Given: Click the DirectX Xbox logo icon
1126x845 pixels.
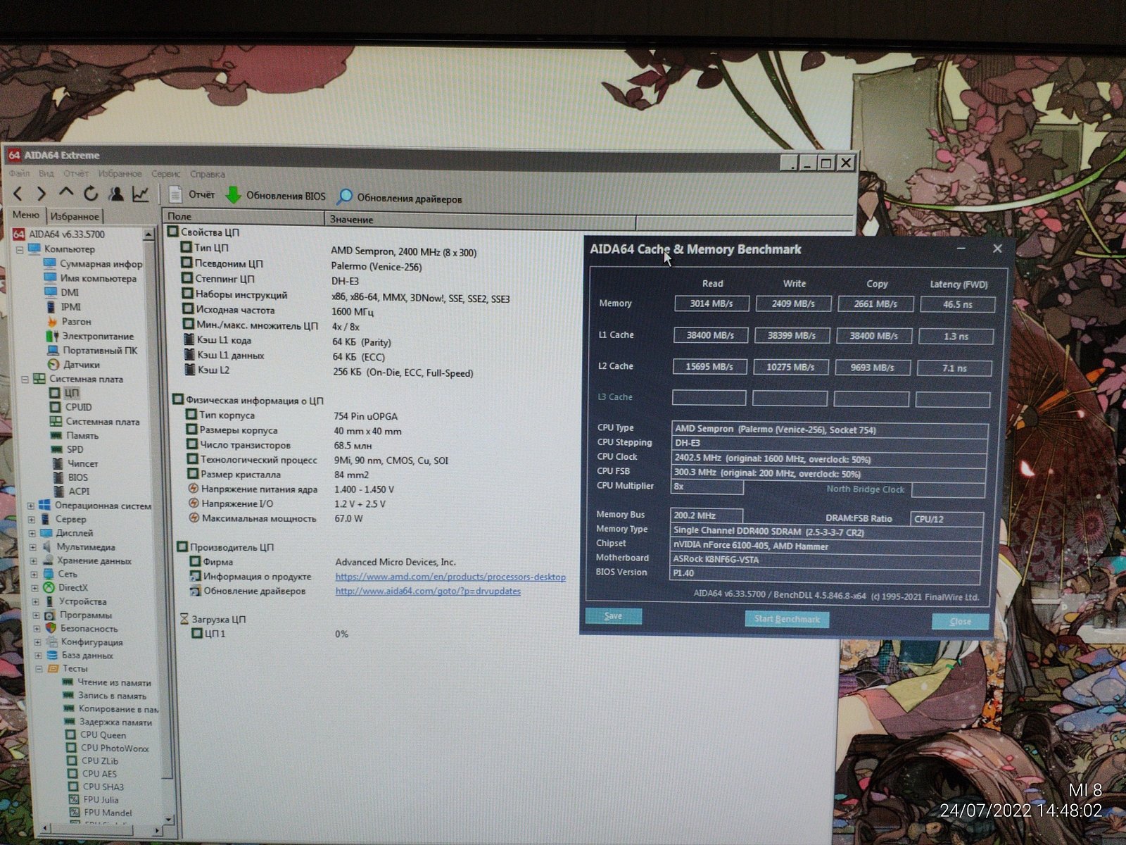Looking at the screenshot, I should (x=49, y=587).
